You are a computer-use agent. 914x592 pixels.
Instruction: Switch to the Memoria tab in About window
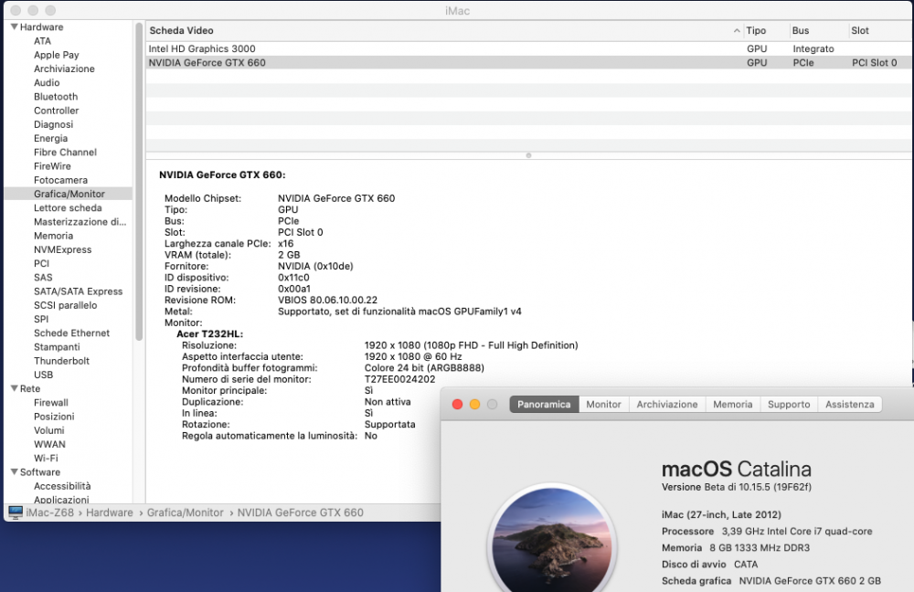(x=733, y=404)
